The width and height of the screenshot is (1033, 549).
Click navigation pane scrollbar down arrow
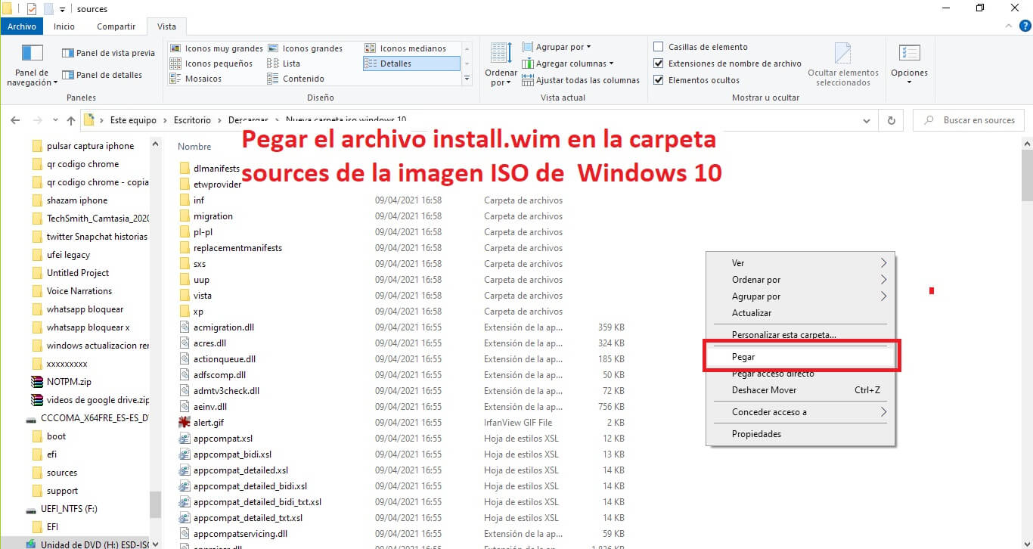coord(155,543)
